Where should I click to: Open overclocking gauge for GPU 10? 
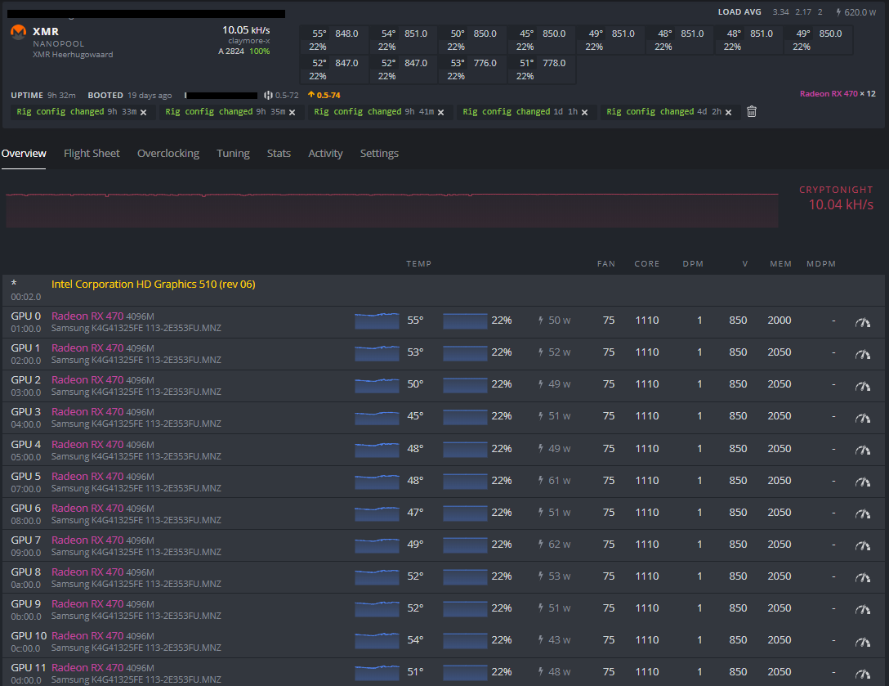(862, 643)
